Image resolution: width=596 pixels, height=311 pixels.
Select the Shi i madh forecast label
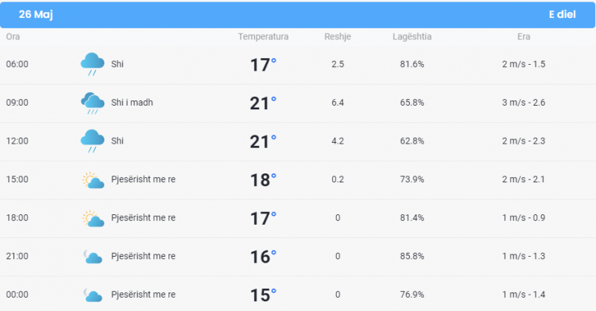click(x=132, y=103)
